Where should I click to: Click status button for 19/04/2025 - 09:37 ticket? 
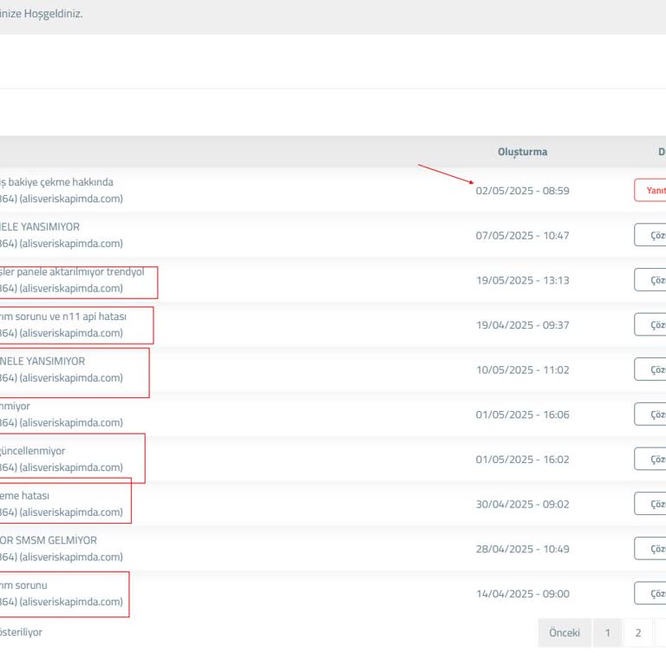[x=651, y=325]
